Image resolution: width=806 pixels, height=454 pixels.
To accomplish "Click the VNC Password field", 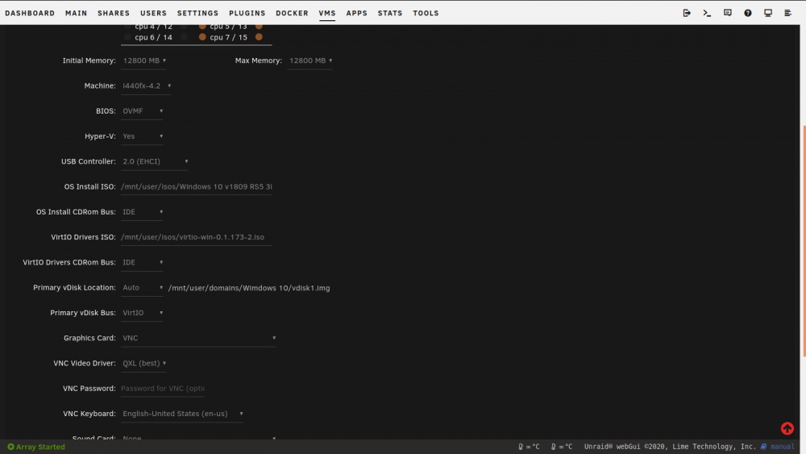I will pos(163,388).
